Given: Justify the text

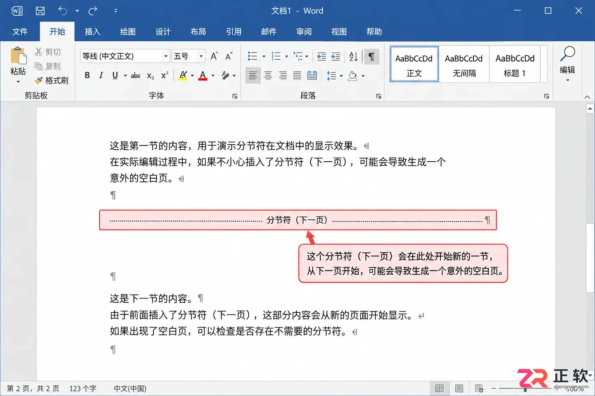Looking at the screenshot, I should coord(297,75).
